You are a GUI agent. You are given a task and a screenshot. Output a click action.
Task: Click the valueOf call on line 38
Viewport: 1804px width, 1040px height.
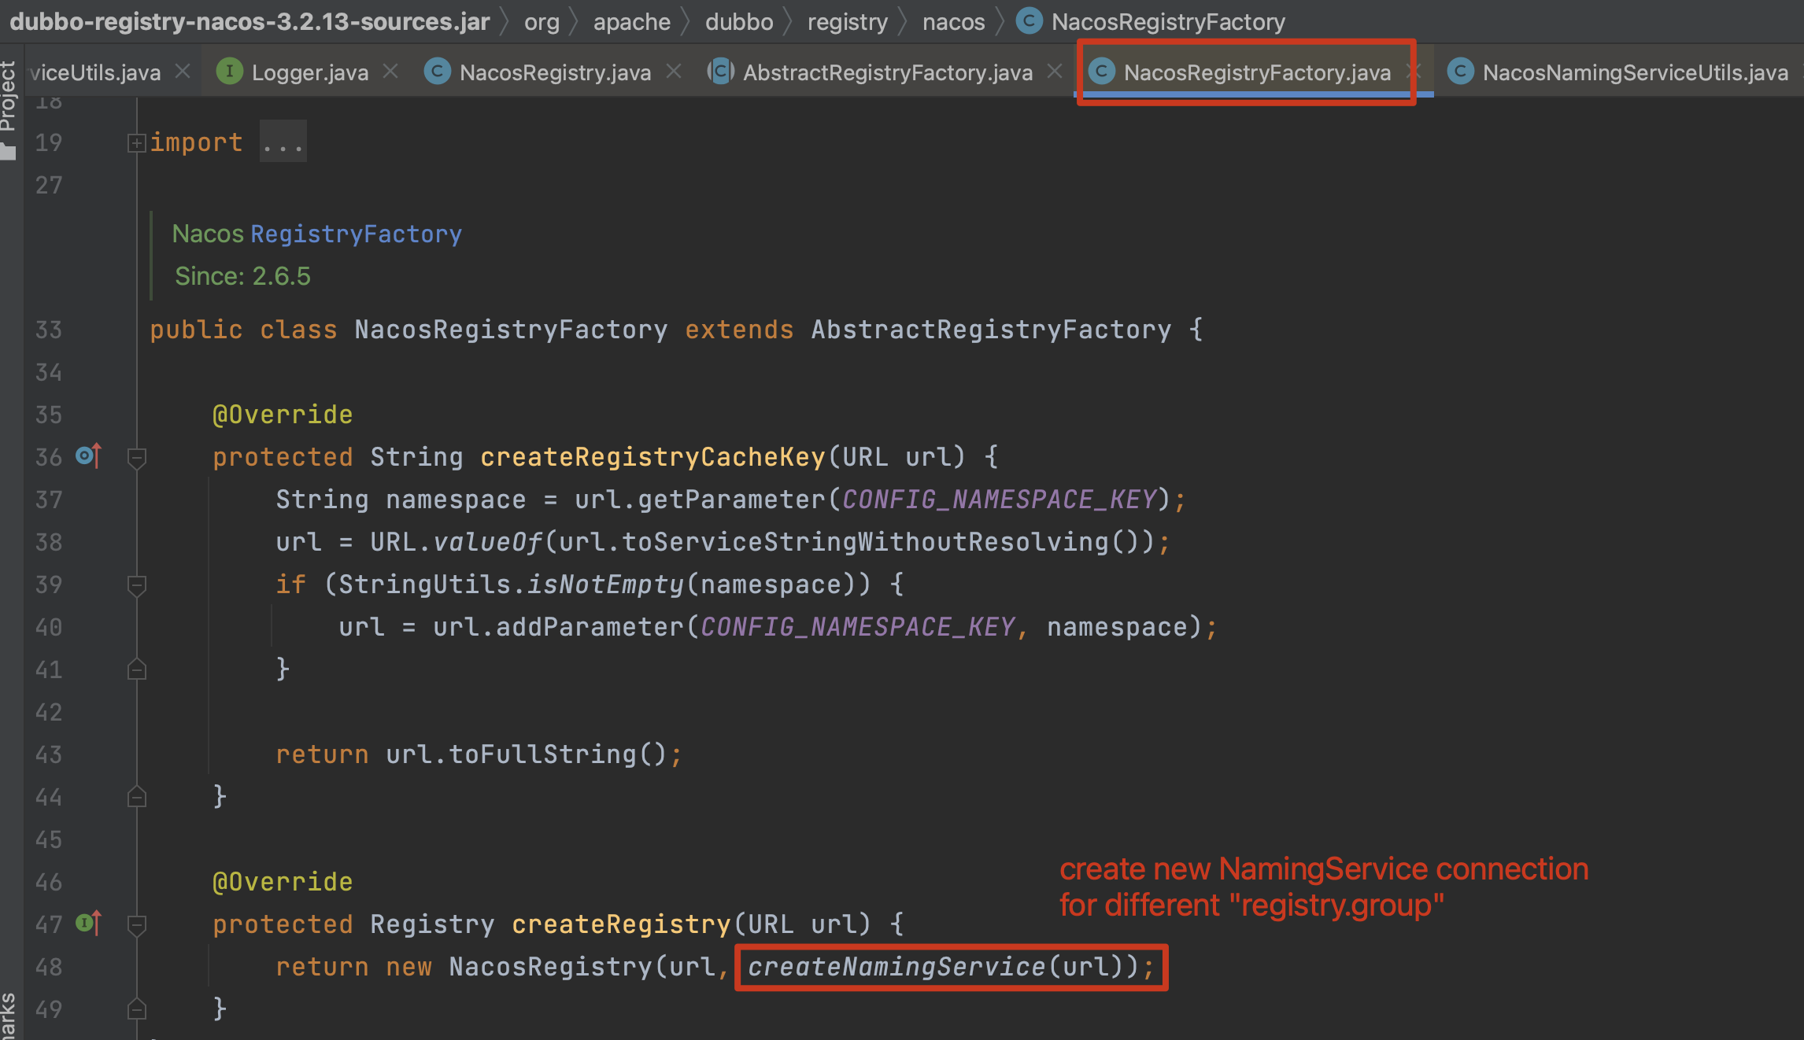pyautogui.click(x=487, y=541)
